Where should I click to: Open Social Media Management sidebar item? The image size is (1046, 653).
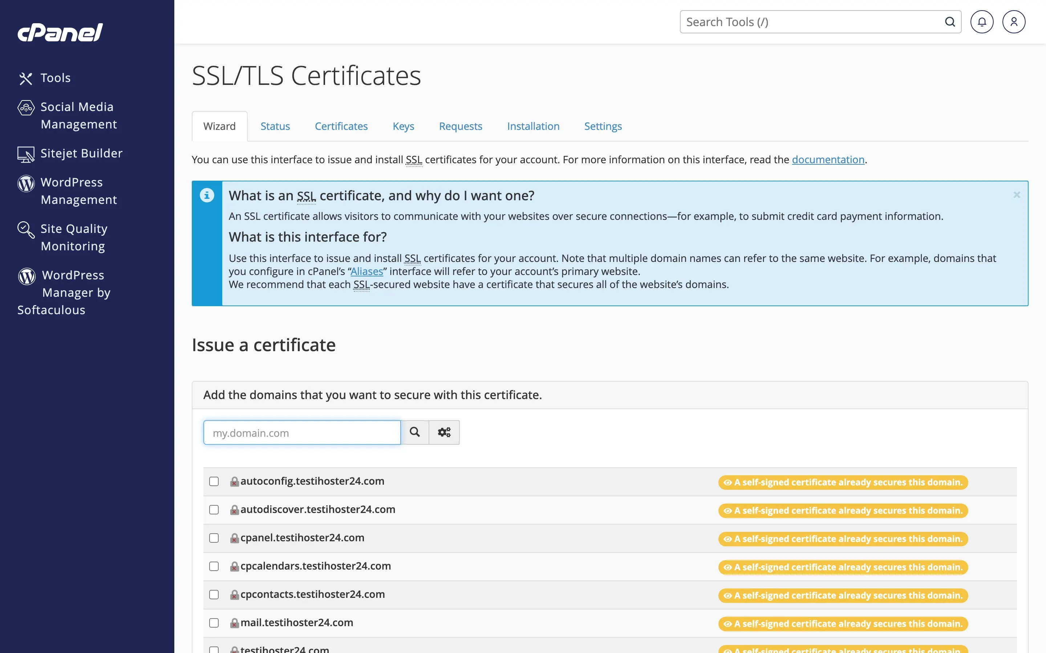68,115
